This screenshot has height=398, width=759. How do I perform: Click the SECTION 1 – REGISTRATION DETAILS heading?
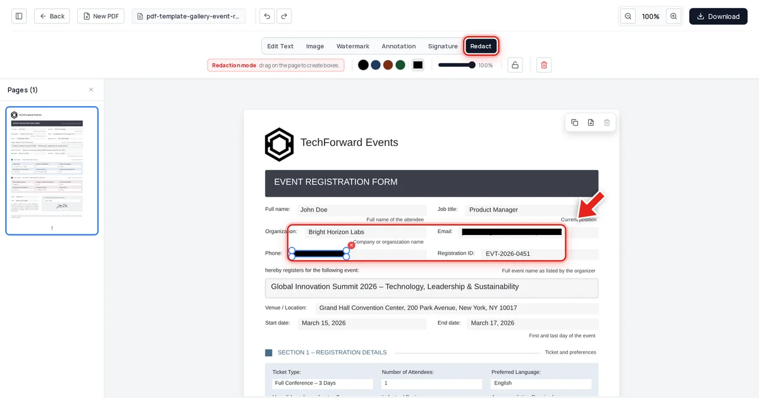point(332,353)
